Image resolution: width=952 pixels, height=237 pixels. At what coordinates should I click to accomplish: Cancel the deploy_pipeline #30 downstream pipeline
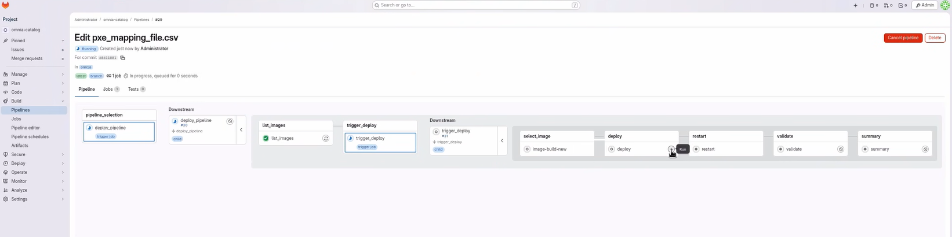230,121
